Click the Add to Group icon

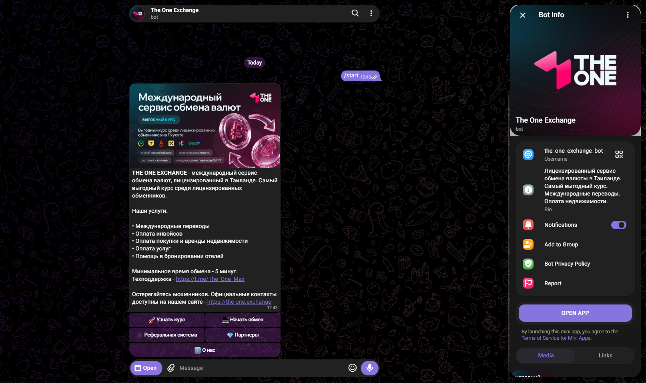click(528, 244)
